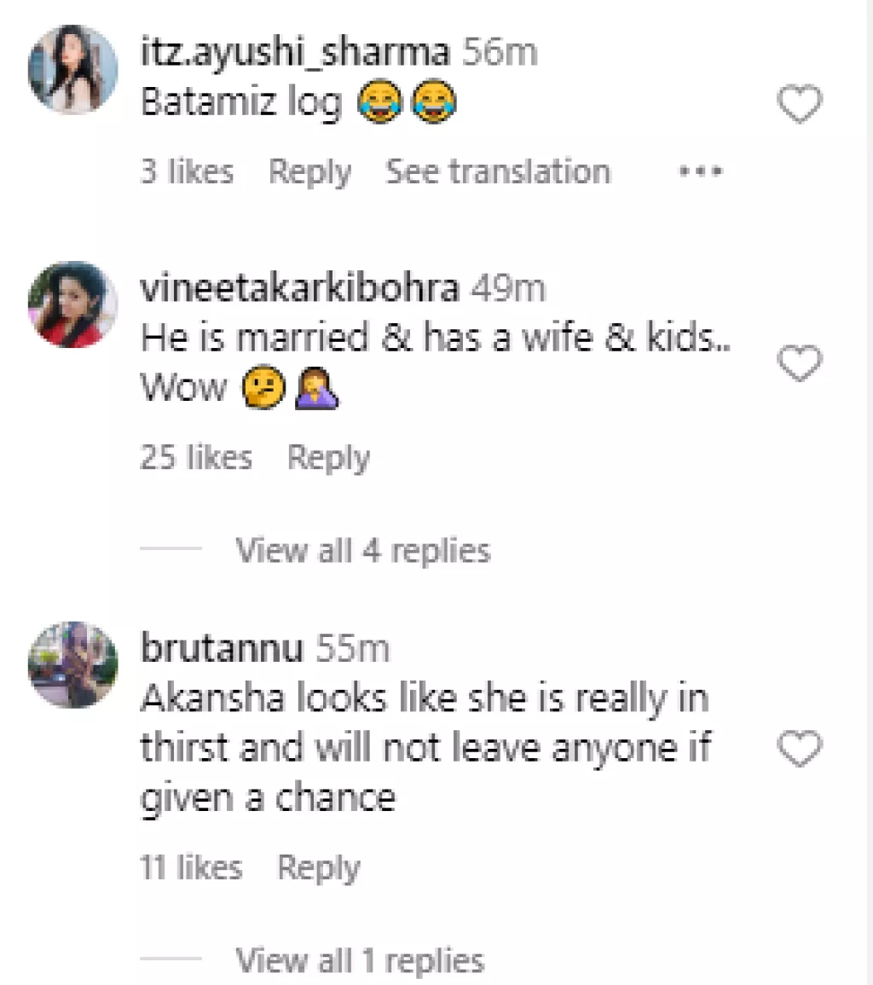The width and height of the screenshot is (873, 985).
Task: View the 11 likes on brutannu's comment
Action: coord(189,867)
